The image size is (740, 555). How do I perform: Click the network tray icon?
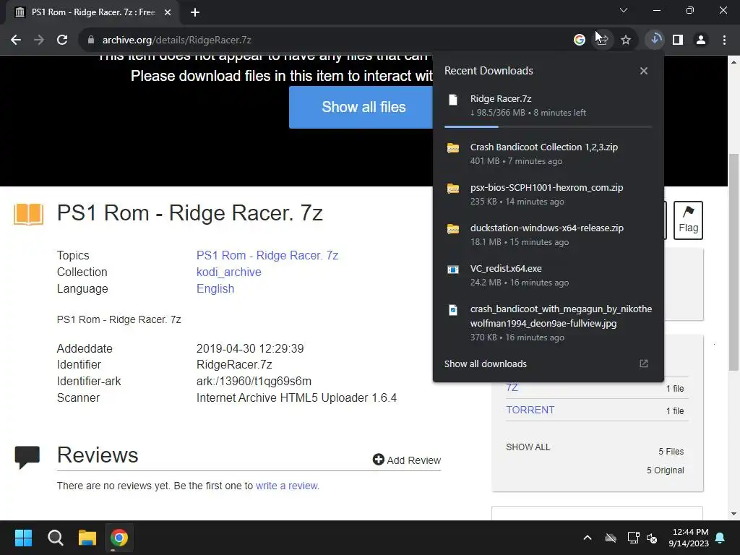coord(633,538)
